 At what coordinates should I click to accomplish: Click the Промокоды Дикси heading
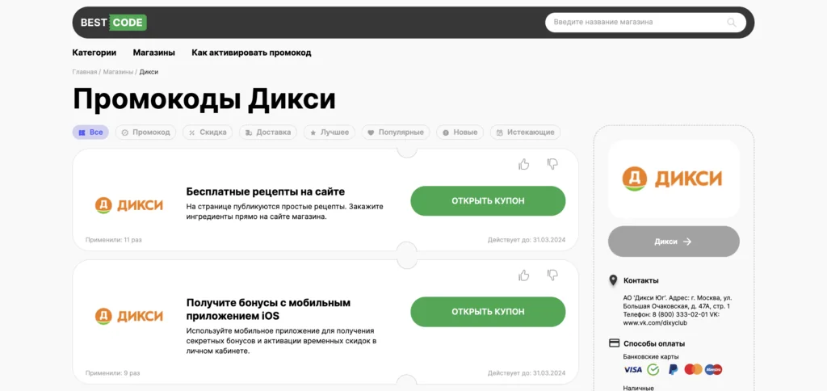(x=204, y=99)
